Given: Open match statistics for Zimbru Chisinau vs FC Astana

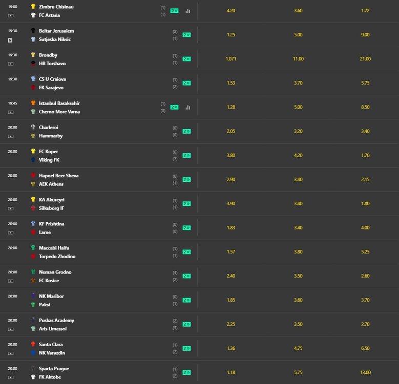Looking at the screenshot, I should (x=188, y=11).
